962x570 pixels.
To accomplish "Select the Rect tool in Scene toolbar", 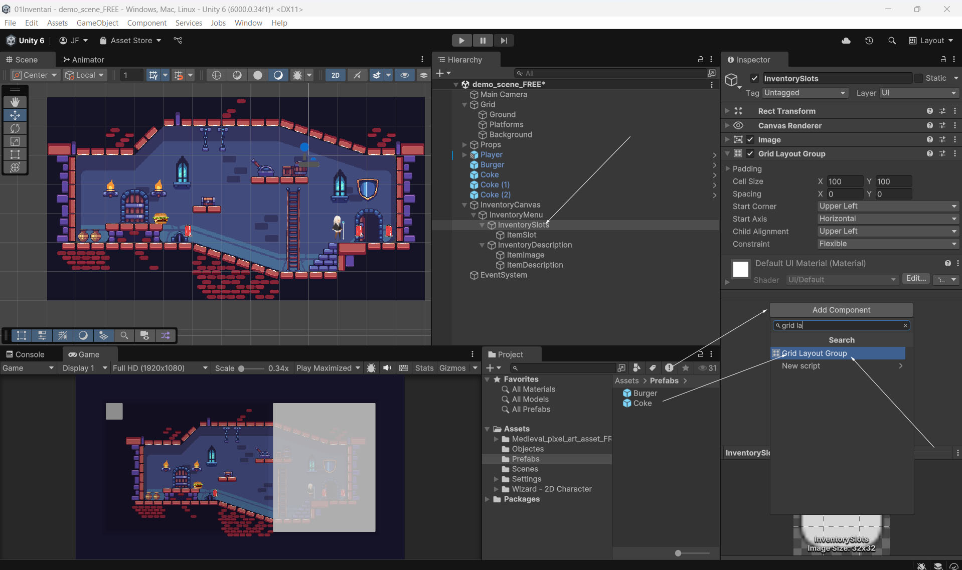I will coord(15,154).
